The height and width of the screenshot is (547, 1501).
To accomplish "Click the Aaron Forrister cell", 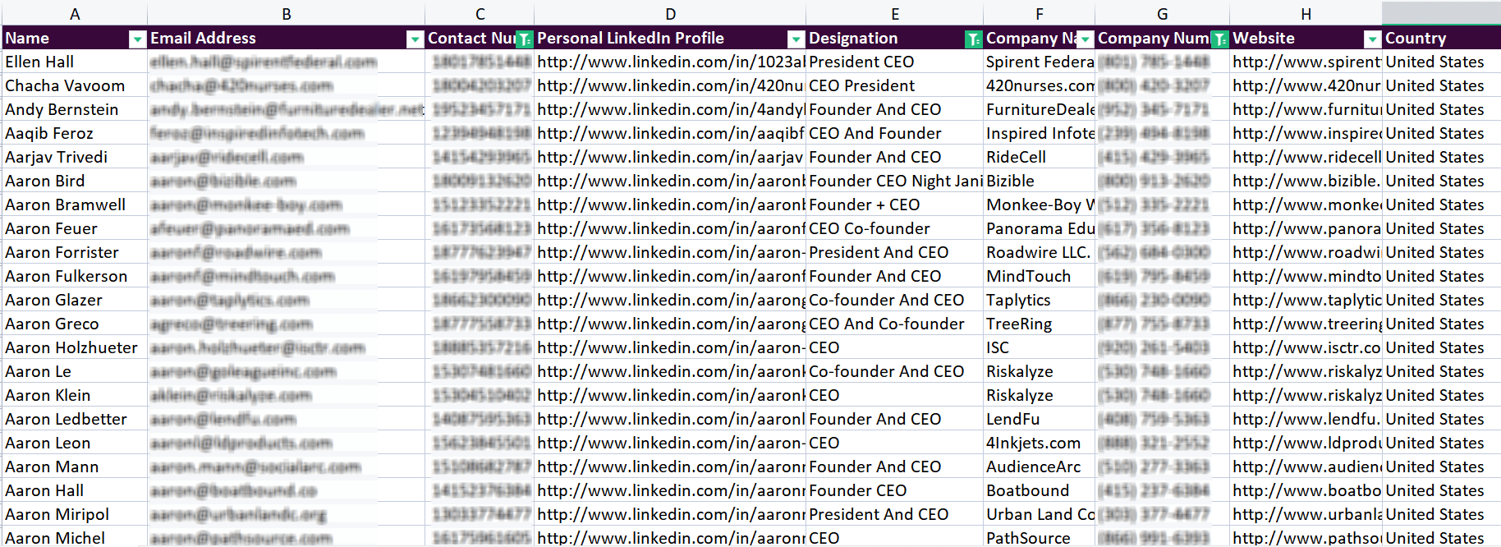I will coord(75,252).
